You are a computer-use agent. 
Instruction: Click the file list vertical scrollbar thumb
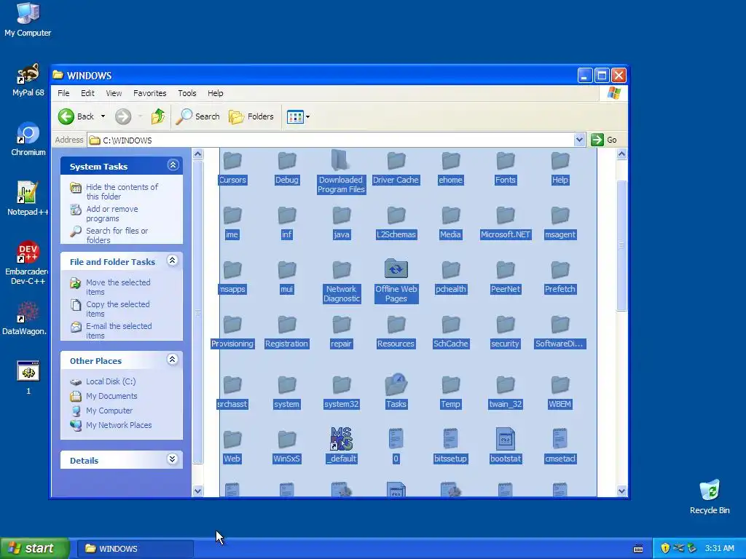click(621, 245)
